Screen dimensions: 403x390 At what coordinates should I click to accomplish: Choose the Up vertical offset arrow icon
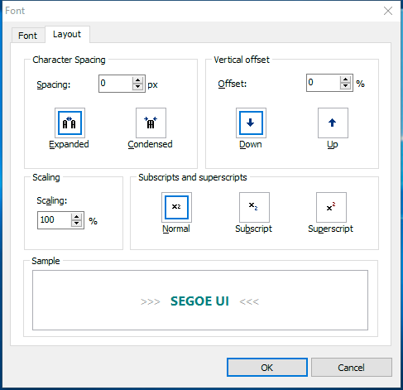tap(333, 123)
